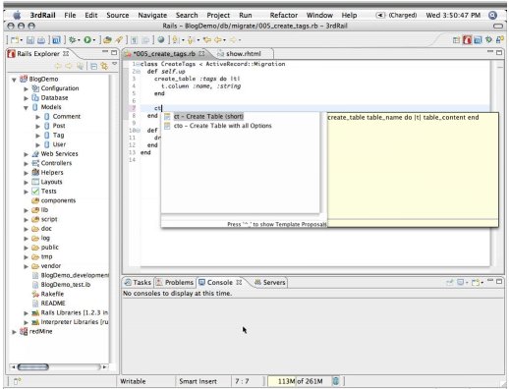
Task: Open the Rails Explorer view menu triangle
Action: coord(114,64)
